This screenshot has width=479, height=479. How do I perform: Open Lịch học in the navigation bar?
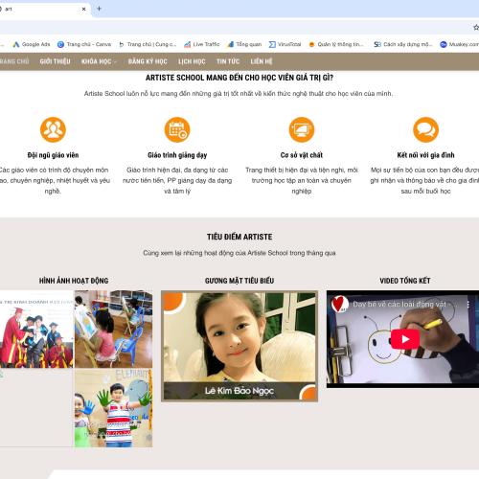pyautogui.click(x=192, y=61)
